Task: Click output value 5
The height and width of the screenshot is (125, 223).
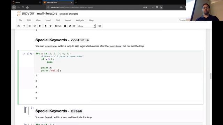Action: click(x=36, y=98)
